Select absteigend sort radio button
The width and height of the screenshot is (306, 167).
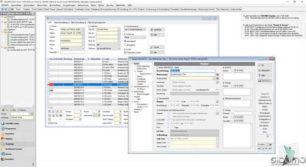(x=125, y=45)
